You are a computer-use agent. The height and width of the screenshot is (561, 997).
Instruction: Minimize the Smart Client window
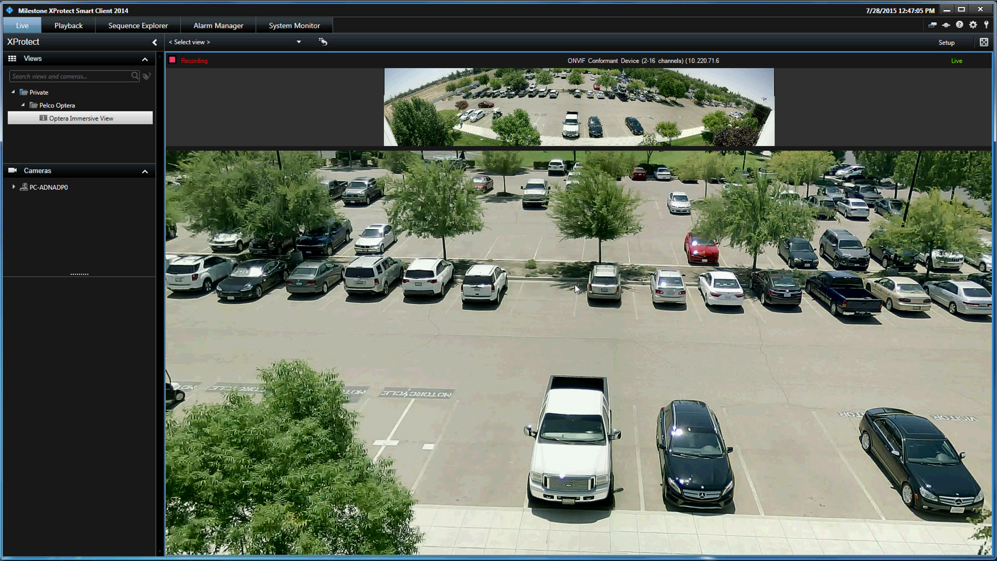(x=946, y=10)
